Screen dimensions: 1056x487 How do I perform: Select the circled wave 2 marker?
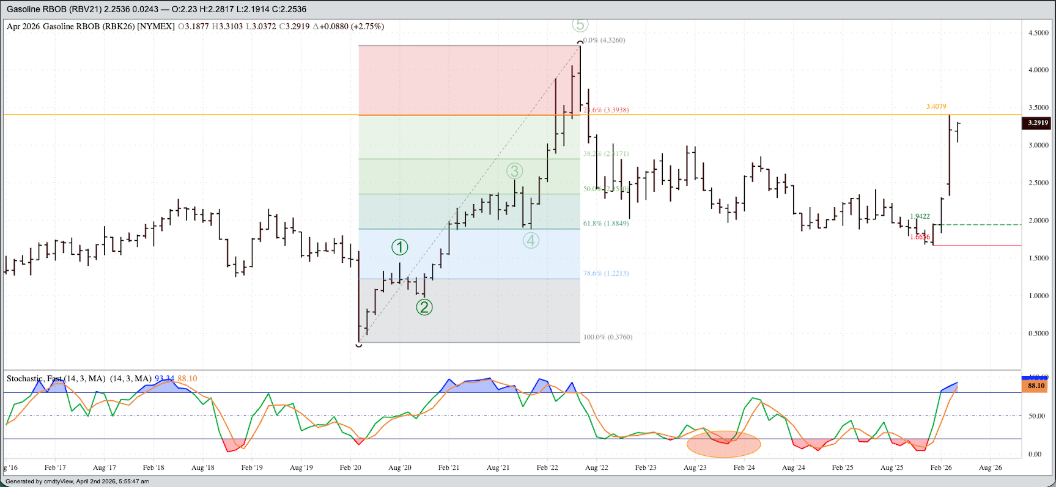[424, 307]
